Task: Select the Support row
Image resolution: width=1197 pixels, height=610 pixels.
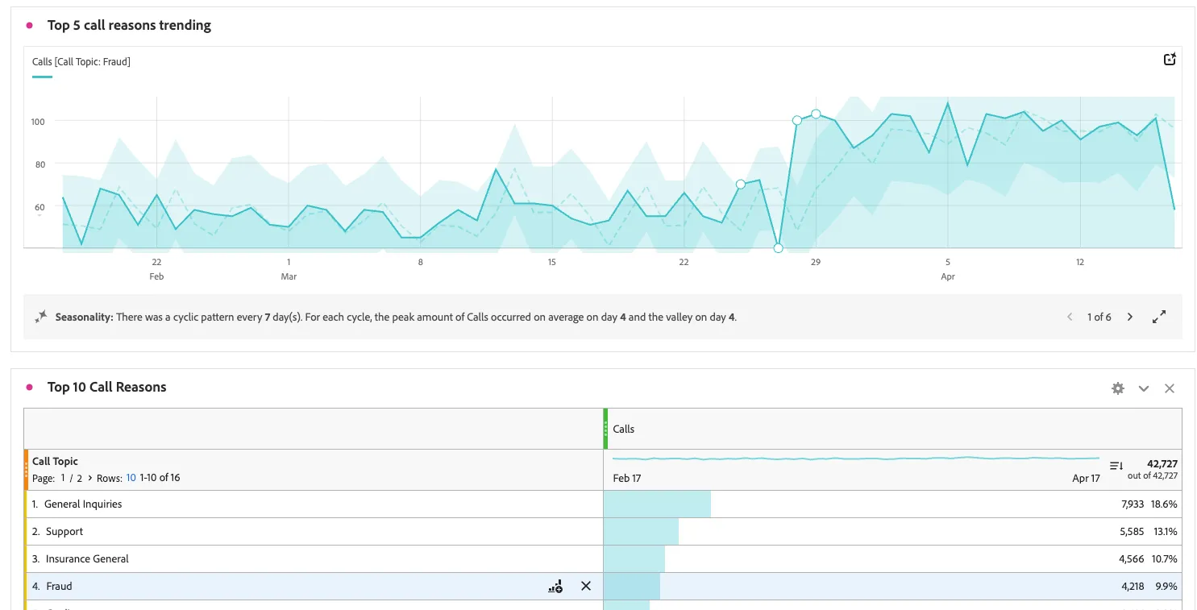Action: 603,532
